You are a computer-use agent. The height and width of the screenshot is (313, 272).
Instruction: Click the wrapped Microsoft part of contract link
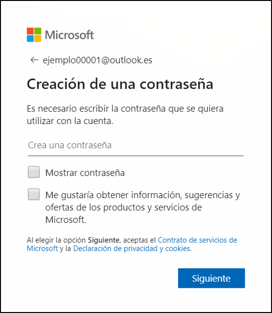click(x=42, y=248)
